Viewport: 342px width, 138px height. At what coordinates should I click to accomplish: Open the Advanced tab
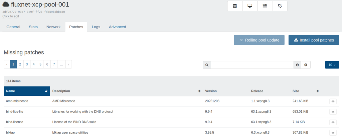click(x=117, y=27)
